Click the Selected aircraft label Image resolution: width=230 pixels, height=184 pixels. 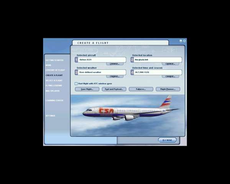pyautogui.click(x=86, y=55)
